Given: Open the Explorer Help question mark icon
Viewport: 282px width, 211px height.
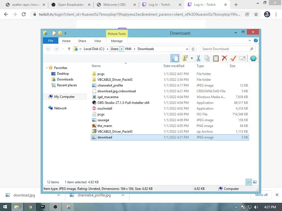Looking at the screenshot, I should click(256, 41).
